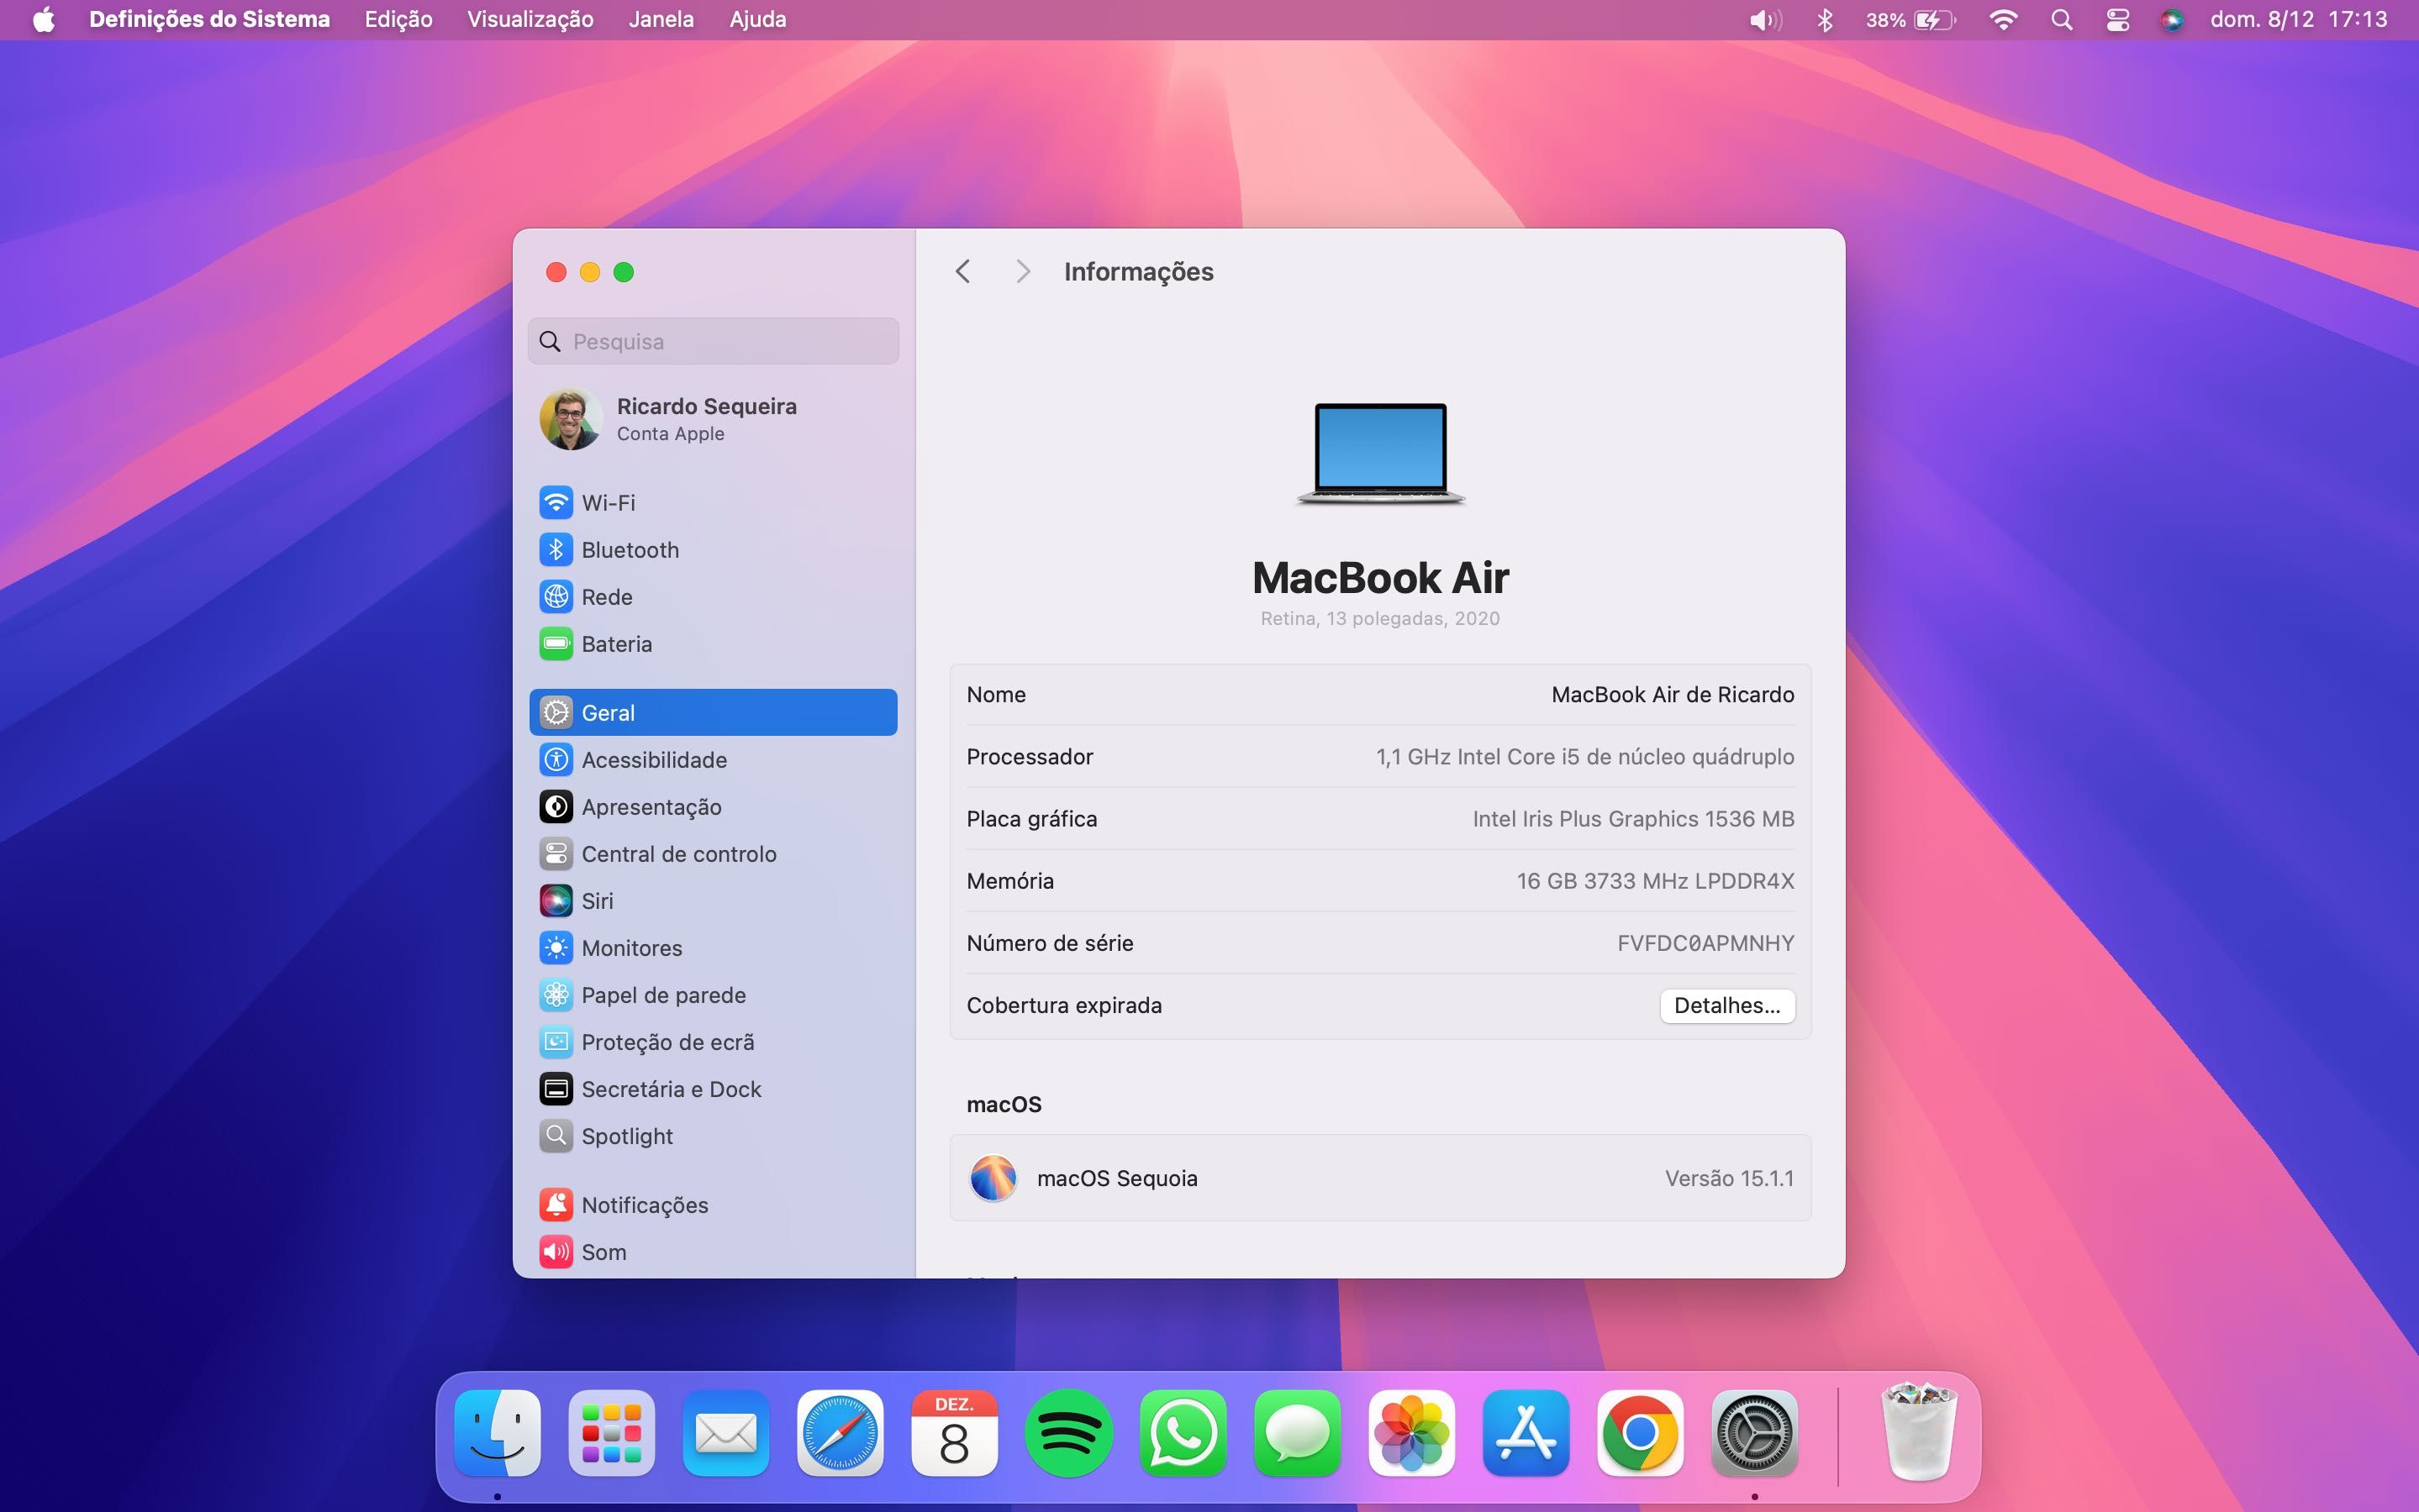Open the Janela menu

click(x=661, y=19)
